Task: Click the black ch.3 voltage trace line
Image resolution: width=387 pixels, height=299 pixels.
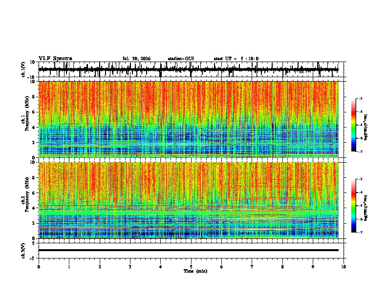Action: [x=189, y=250]
